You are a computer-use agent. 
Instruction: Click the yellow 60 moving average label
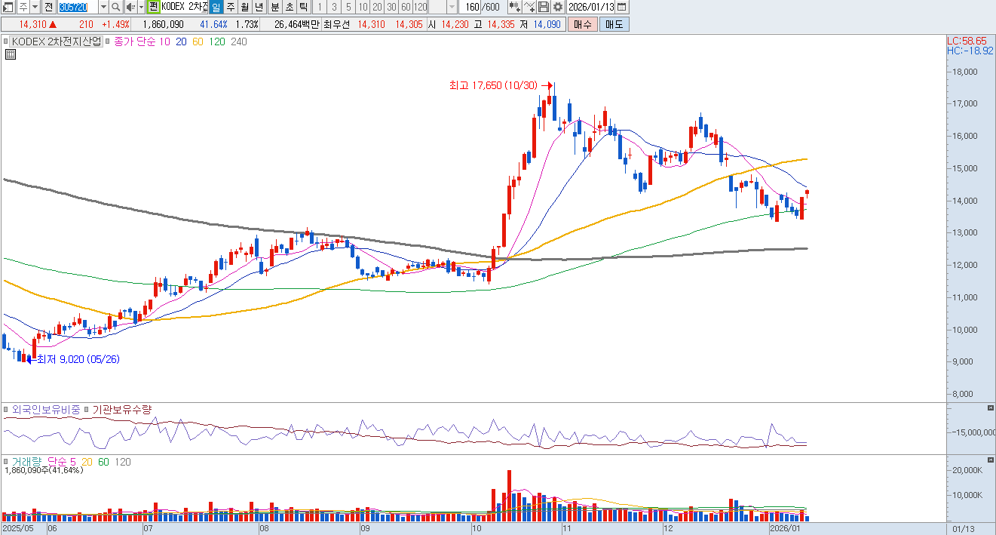coord(198,42)
